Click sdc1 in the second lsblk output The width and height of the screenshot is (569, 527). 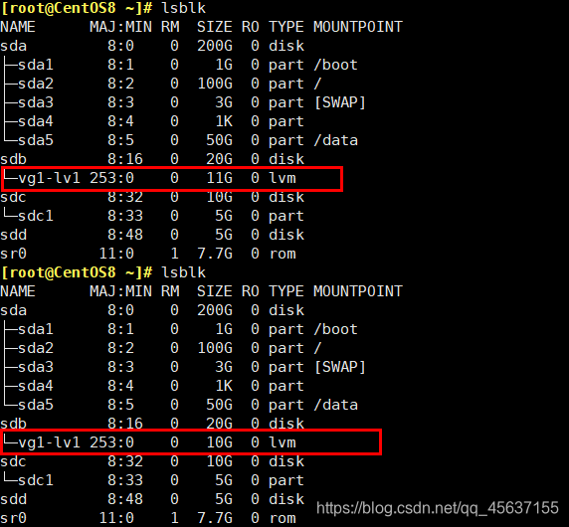pyautogui.click(x=36, y=480)
